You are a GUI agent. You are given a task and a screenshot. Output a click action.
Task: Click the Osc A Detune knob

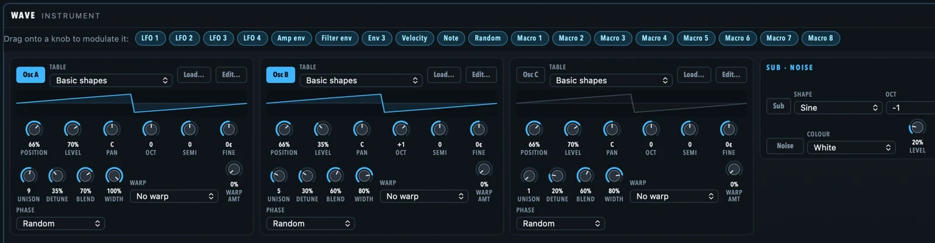point(57,175)
